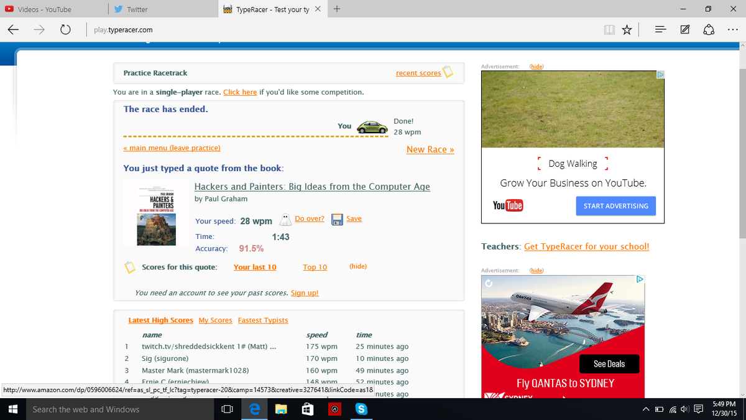Open a new browser tab plus
The height and width of the screenshot is (420, 746).
tap(336, 9)
